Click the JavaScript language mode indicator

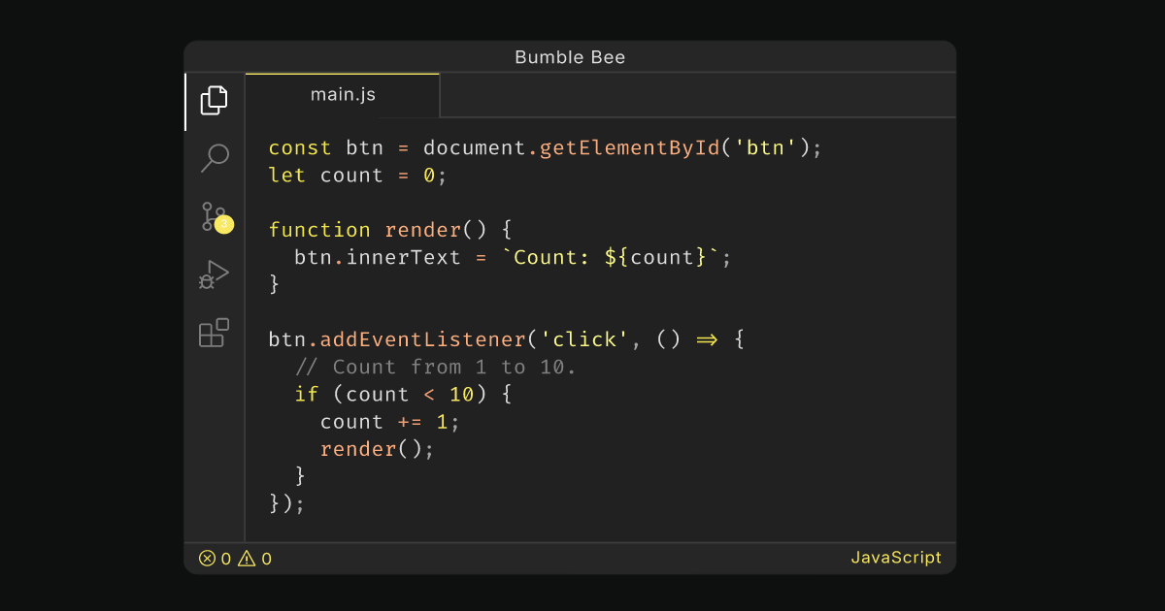(896, 558)
